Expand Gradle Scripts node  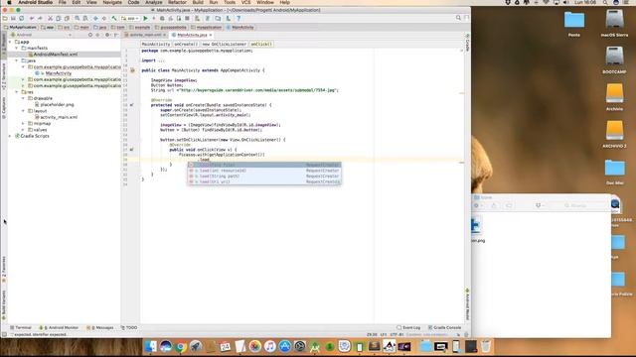coord(11,136)
